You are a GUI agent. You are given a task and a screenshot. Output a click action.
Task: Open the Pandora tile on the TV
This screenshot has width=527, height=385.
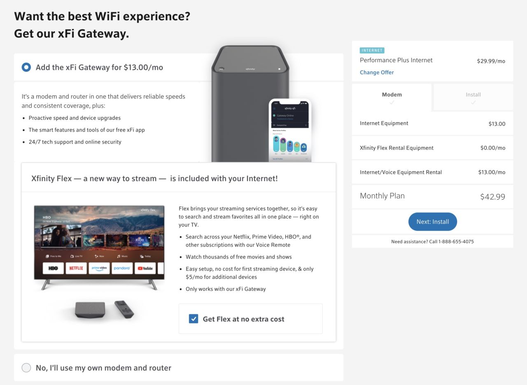coord(122,268)
